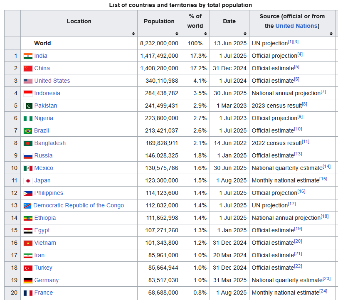Click the Turkey flag icon
The height and width of the screenshot is (300, 338).
28,268
